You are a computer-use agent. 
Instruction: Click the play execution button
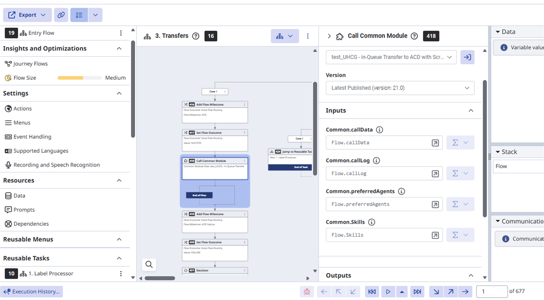click(x=388, y=291)
